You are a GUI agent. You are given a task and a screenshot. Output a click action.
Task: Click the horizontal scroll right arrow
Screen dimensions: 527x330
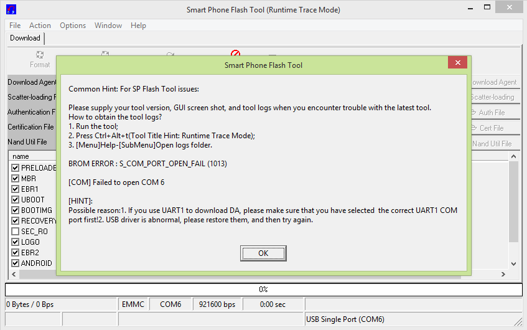point(503,274)
